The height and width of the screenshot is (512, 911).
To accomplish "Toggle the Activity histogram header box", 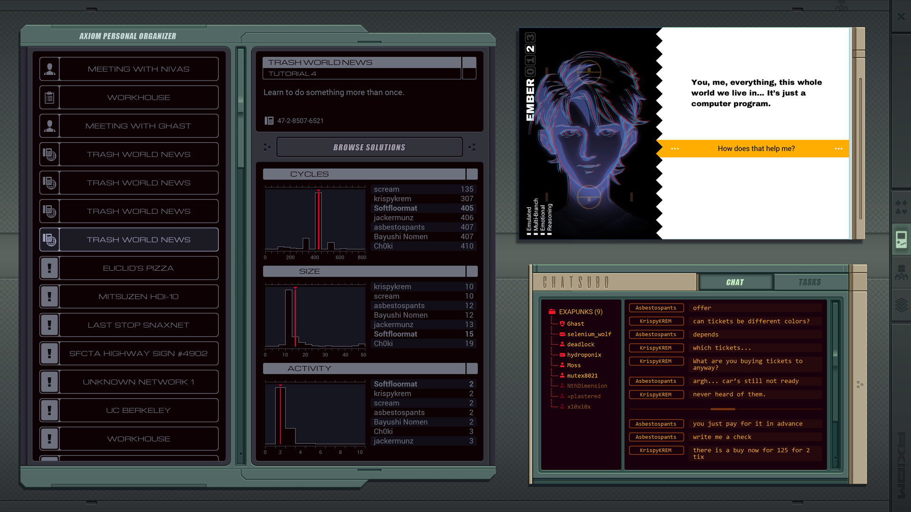I will point(472,368).
